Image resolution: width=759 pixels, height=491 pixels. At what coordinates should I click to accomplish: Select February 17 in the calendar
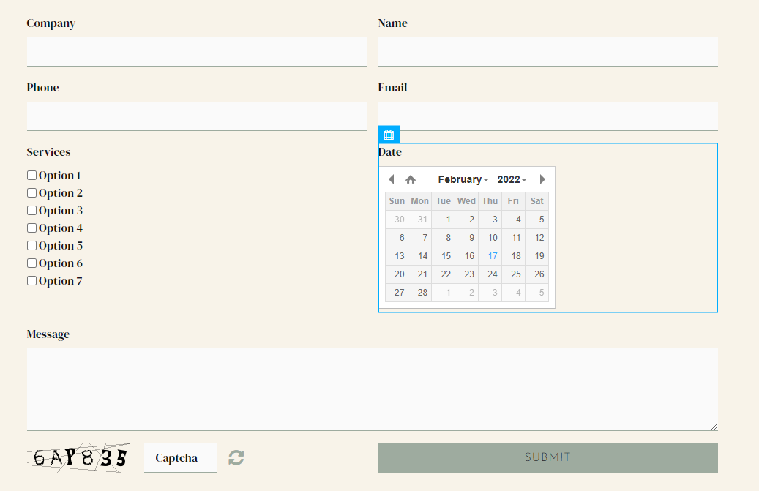(x=492, y=256)
